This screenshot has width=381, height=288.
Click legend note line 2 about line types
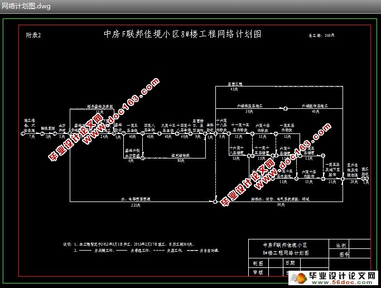(146, 251)
